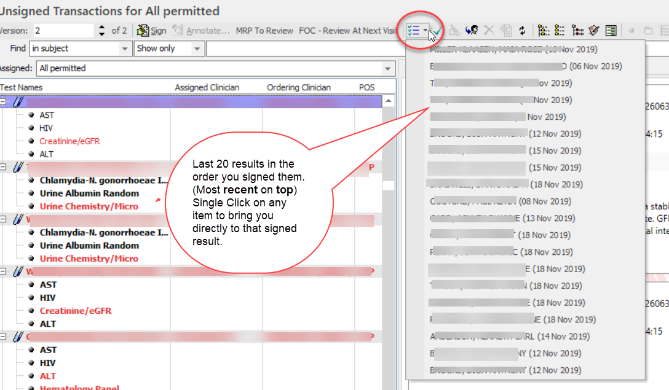Image resolution: width=669 pixels, height=390 pixels.
Task: Select the 06 Nov 2019 signed result
Action: 526,66
